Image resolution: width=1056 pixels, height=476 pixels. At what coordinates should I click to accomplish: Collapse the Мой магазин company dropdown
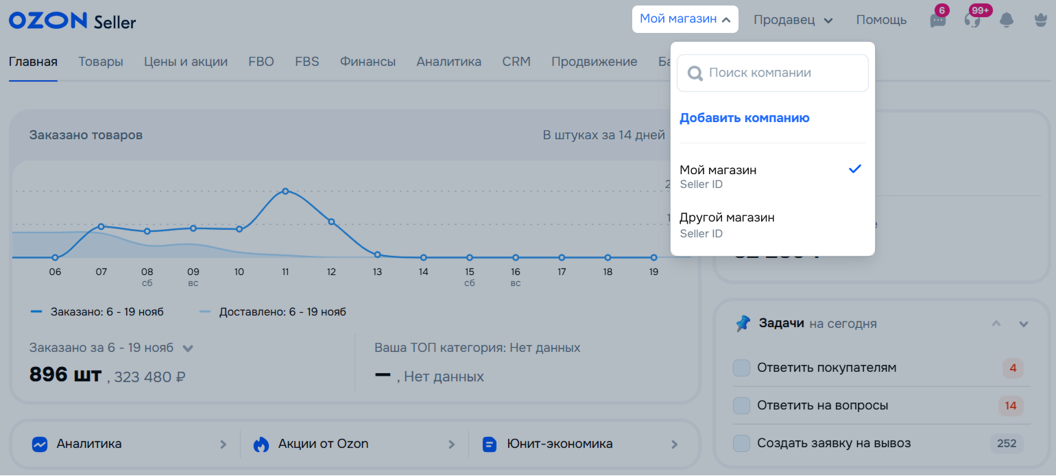point(685,19)
